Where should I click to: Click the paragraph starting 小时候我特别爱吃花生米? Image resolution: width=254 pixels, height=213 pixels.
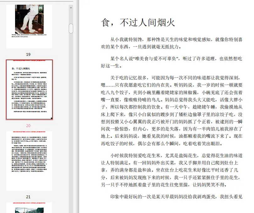click(x=171, y=170)
